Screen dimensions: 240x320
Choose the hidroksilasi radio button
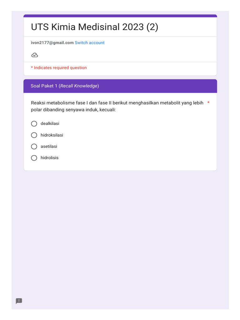(x=34, y=135)
